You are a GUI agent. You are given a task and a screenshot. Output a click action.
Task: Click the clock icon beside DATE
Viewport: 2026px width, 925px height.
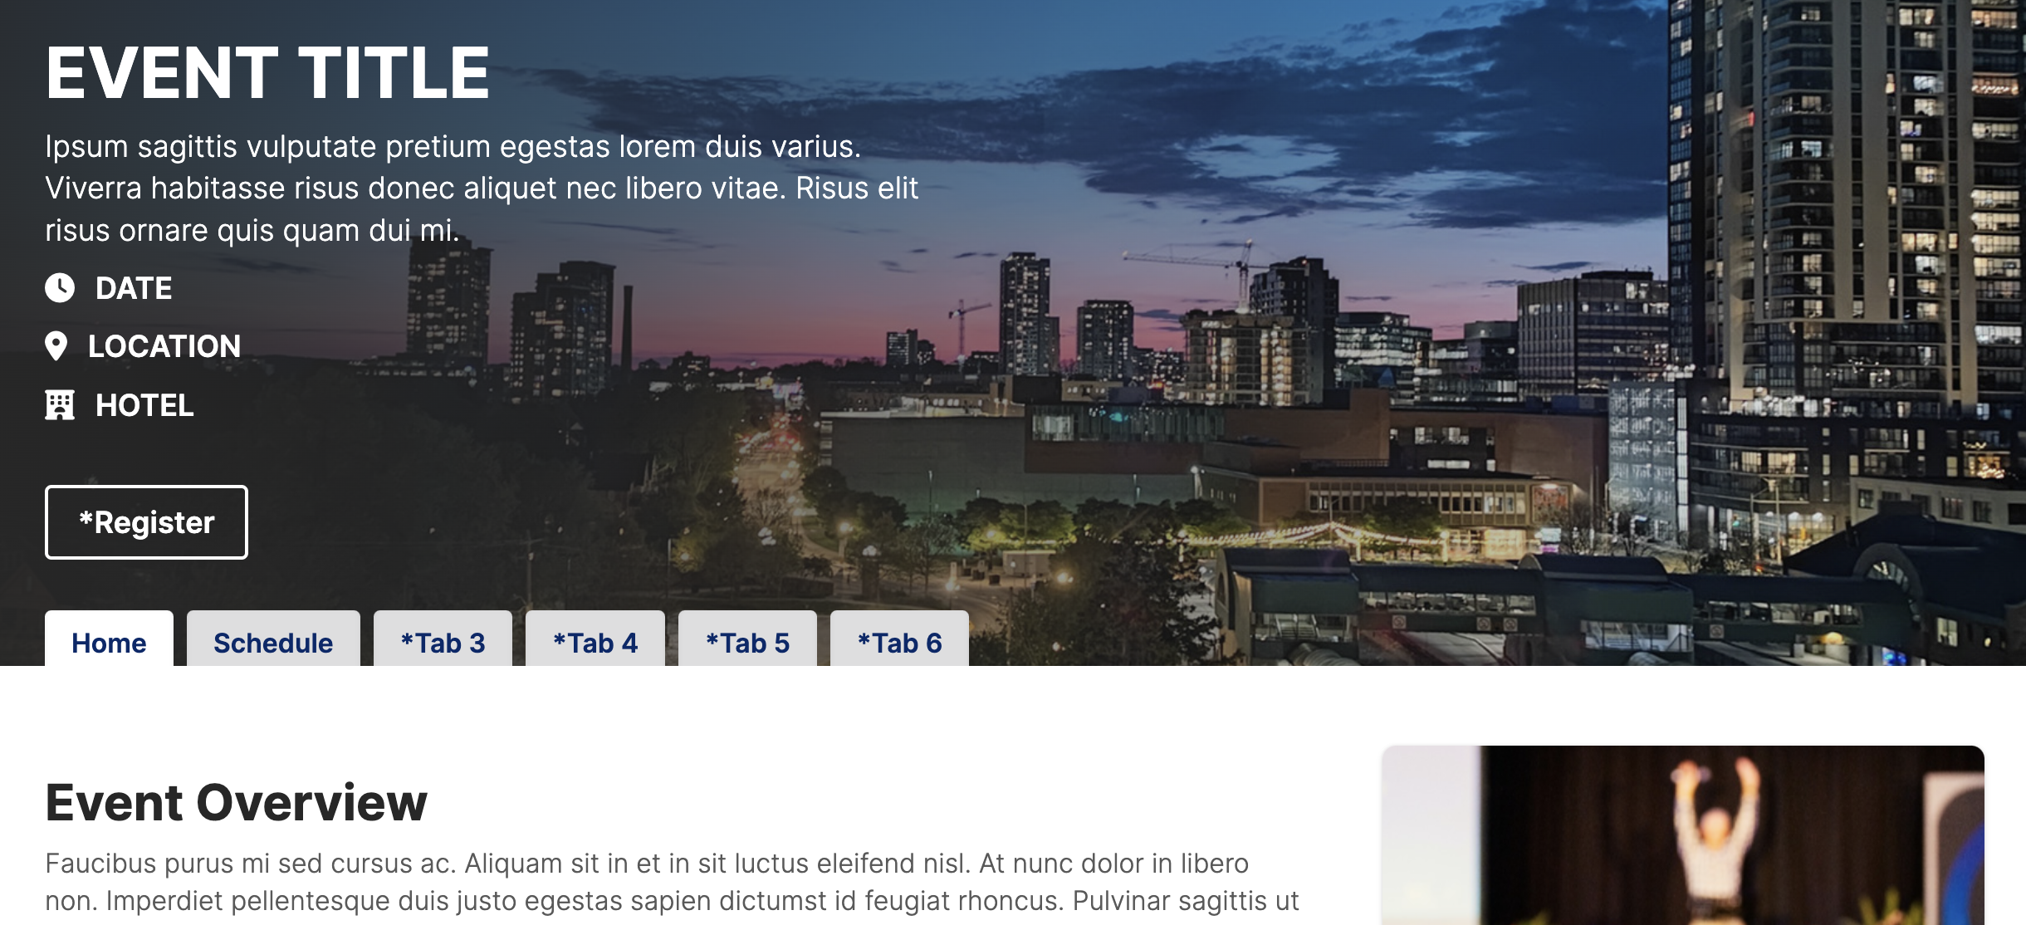[60, 287]
